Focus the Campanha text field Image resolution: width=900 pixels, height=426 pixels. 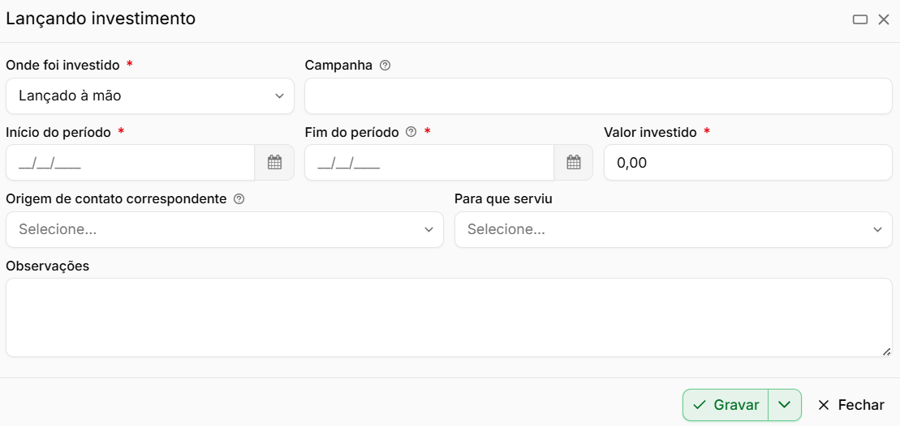point(598,96)
